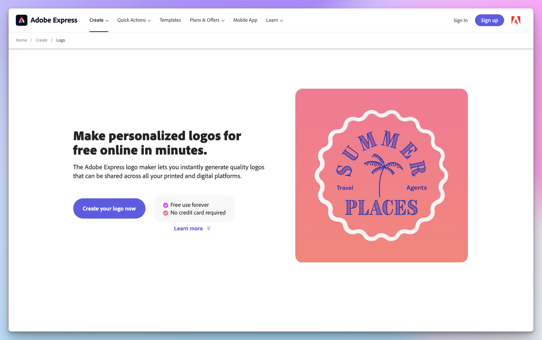Go to Home breadcrumb
The height and width of the screenshot is (340, 542).
[21, 40]
